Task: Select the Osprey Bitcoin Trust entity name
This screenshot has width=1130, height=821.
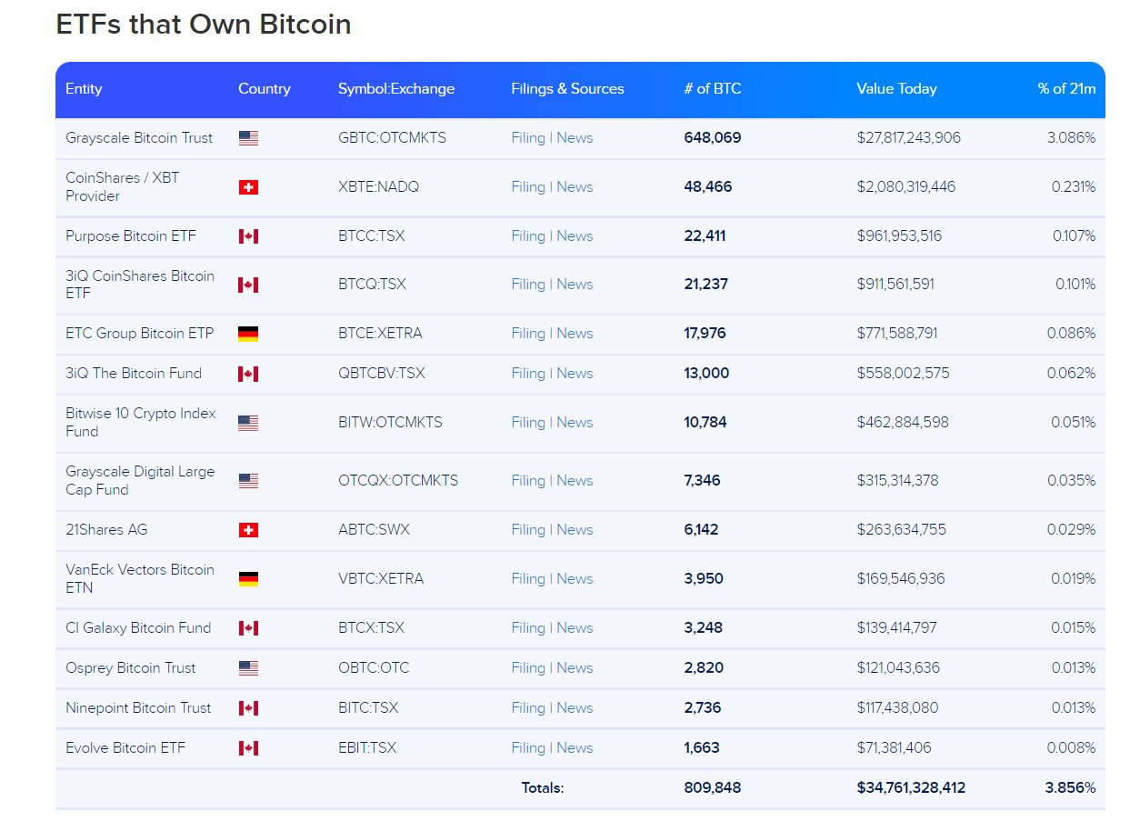Action: coord(131,668)
